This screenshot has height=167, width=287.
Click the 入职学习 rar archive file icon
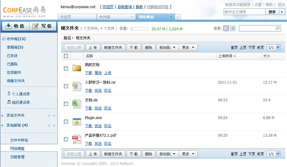coord(77,86)
